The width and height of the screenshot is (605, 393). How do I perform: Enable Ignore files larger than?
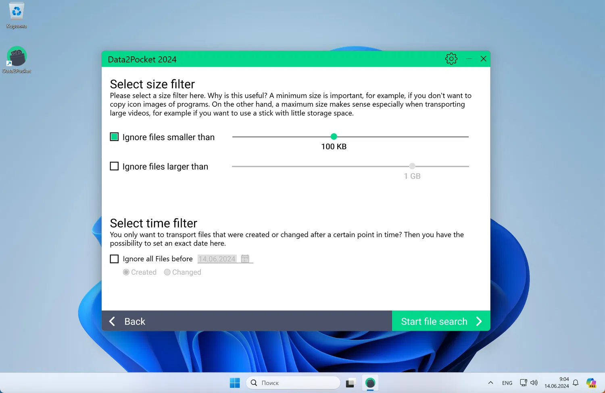(114, 166)
